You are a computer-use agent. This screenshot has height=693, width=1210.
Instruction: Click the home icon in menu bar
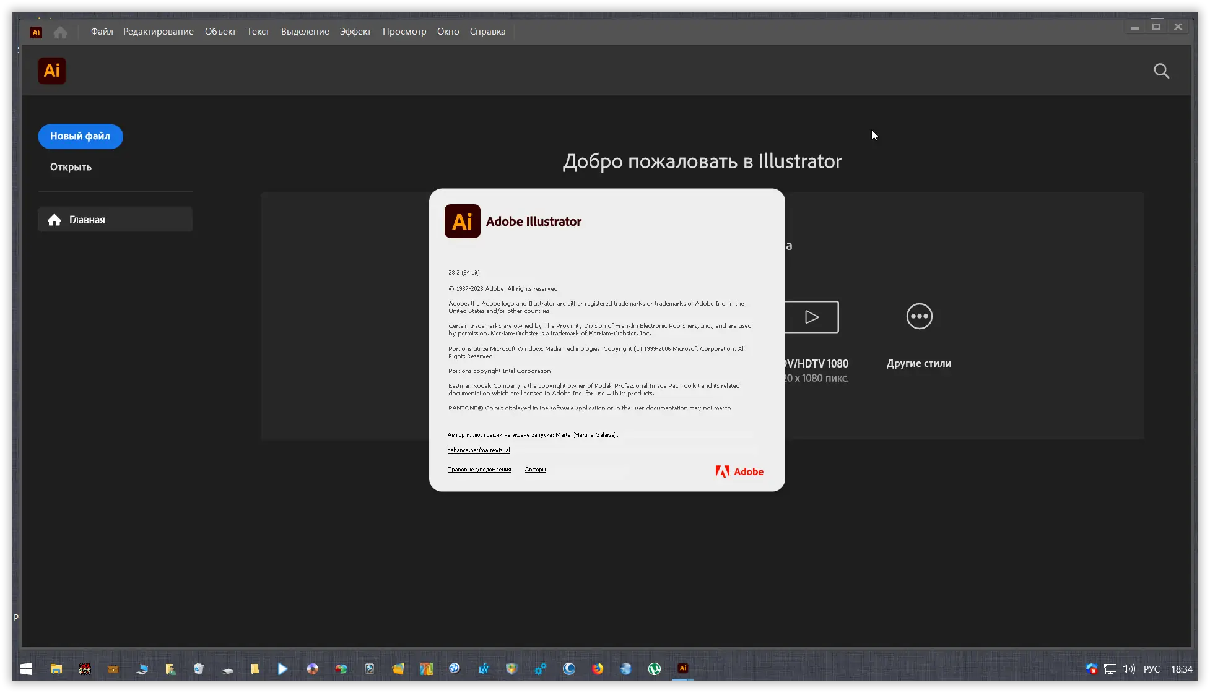[x=60, y=32]
